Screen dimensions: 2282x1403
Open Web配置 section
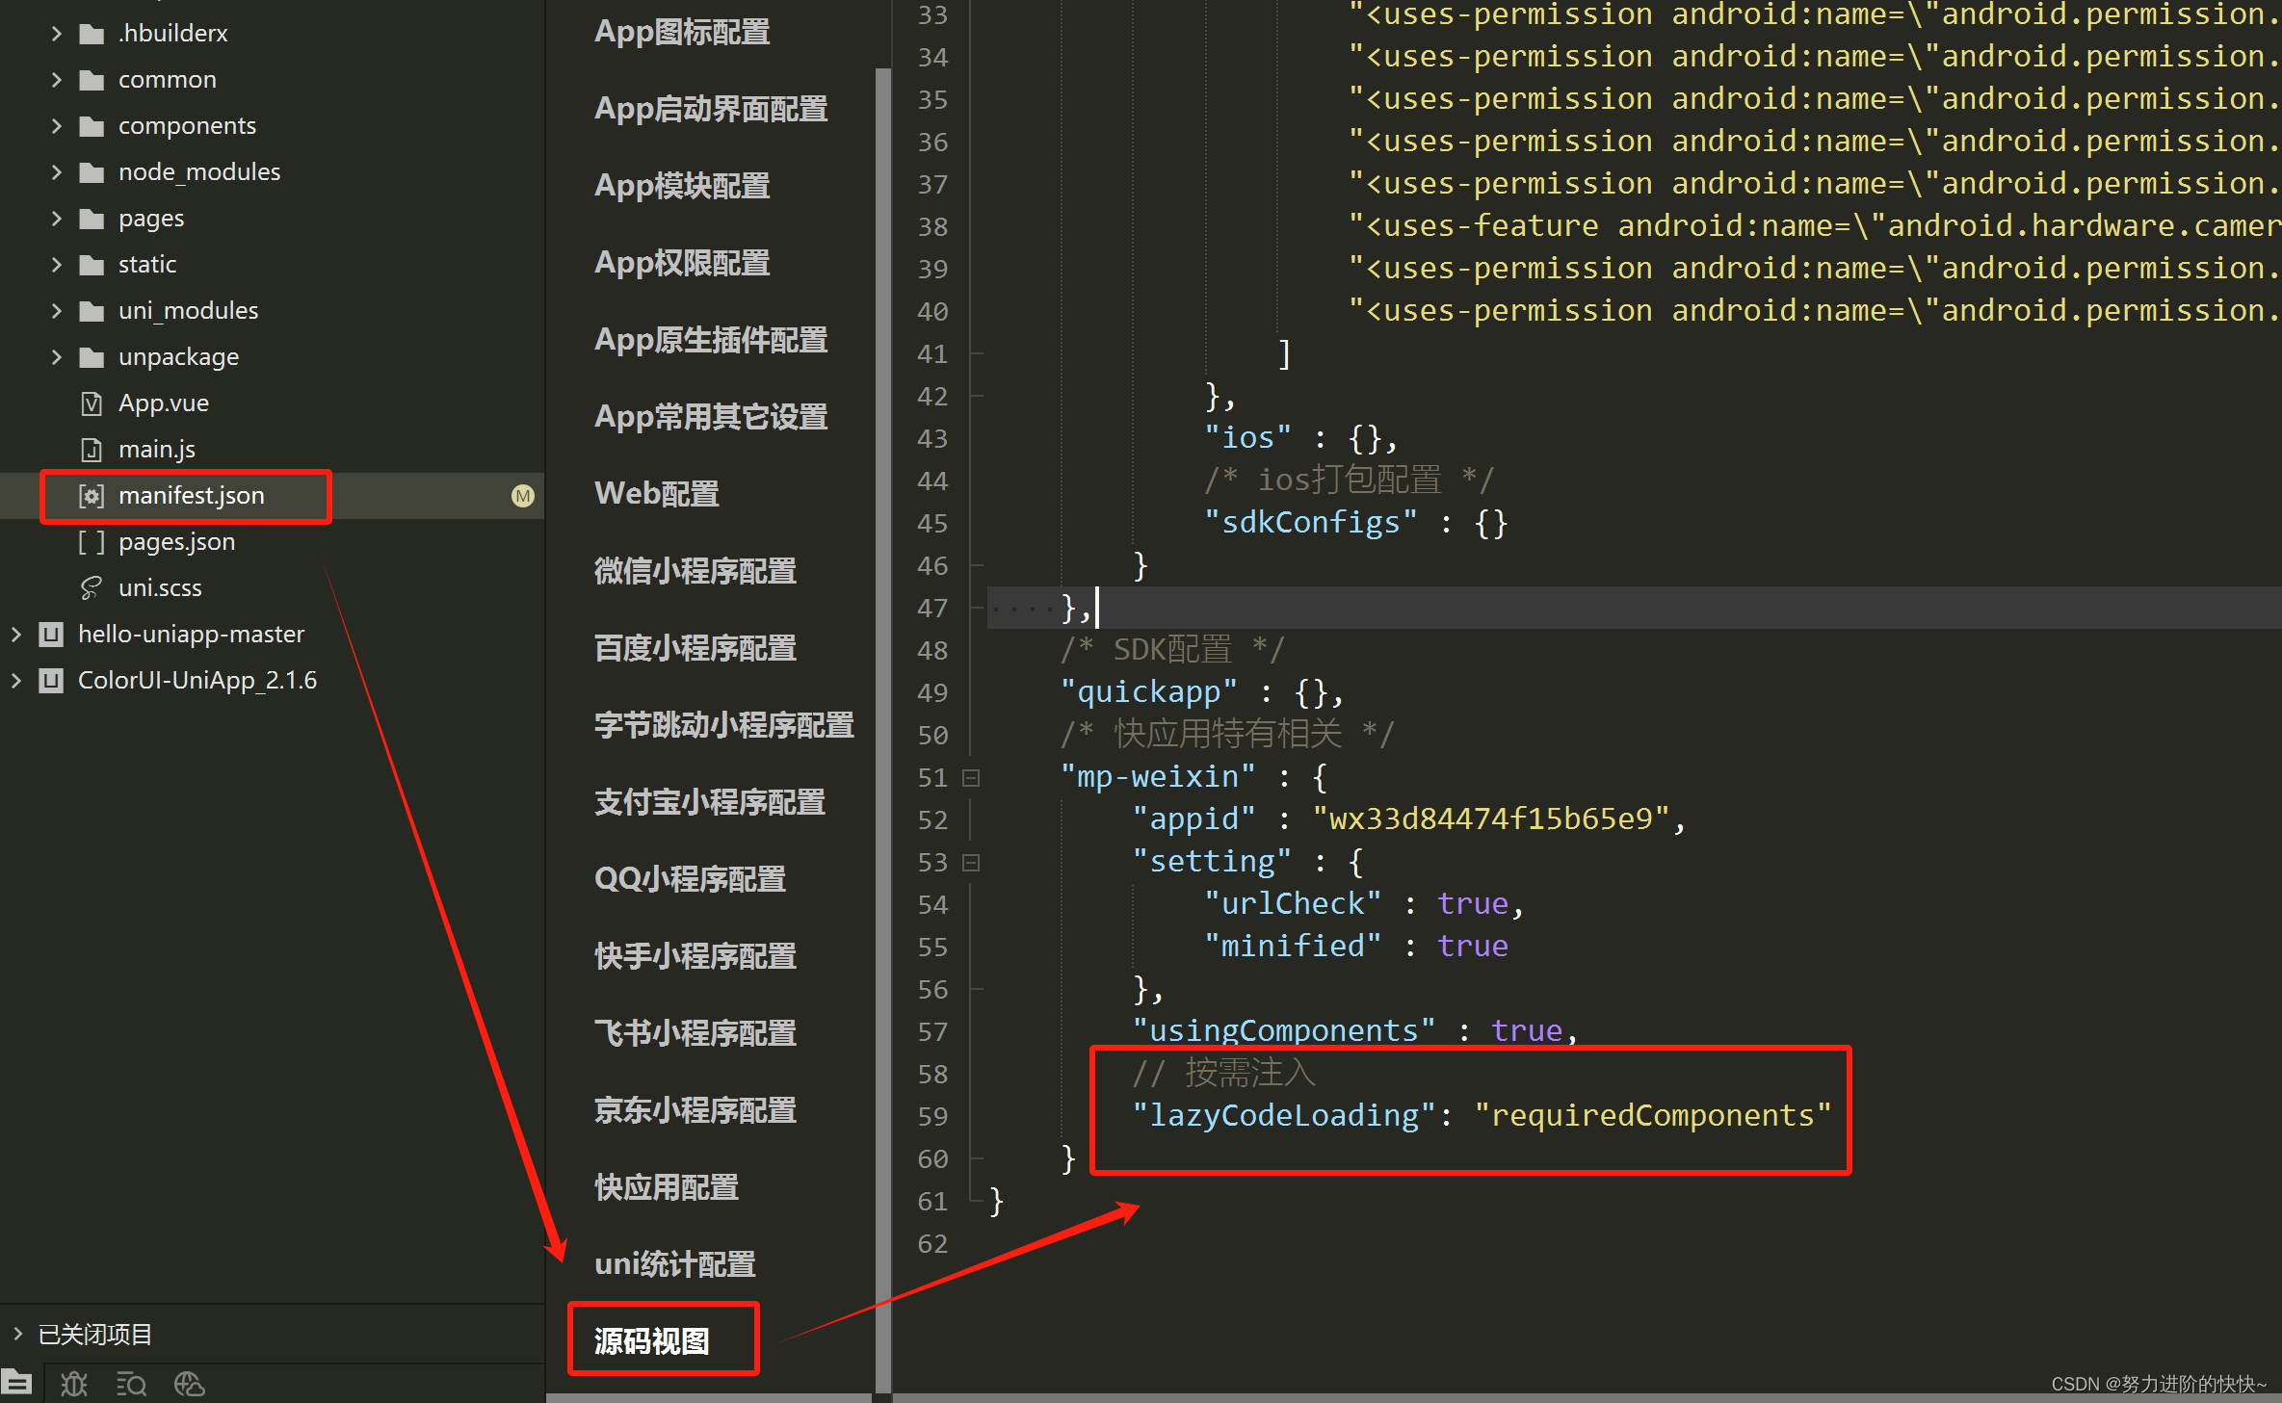click(x=657, y=494)
